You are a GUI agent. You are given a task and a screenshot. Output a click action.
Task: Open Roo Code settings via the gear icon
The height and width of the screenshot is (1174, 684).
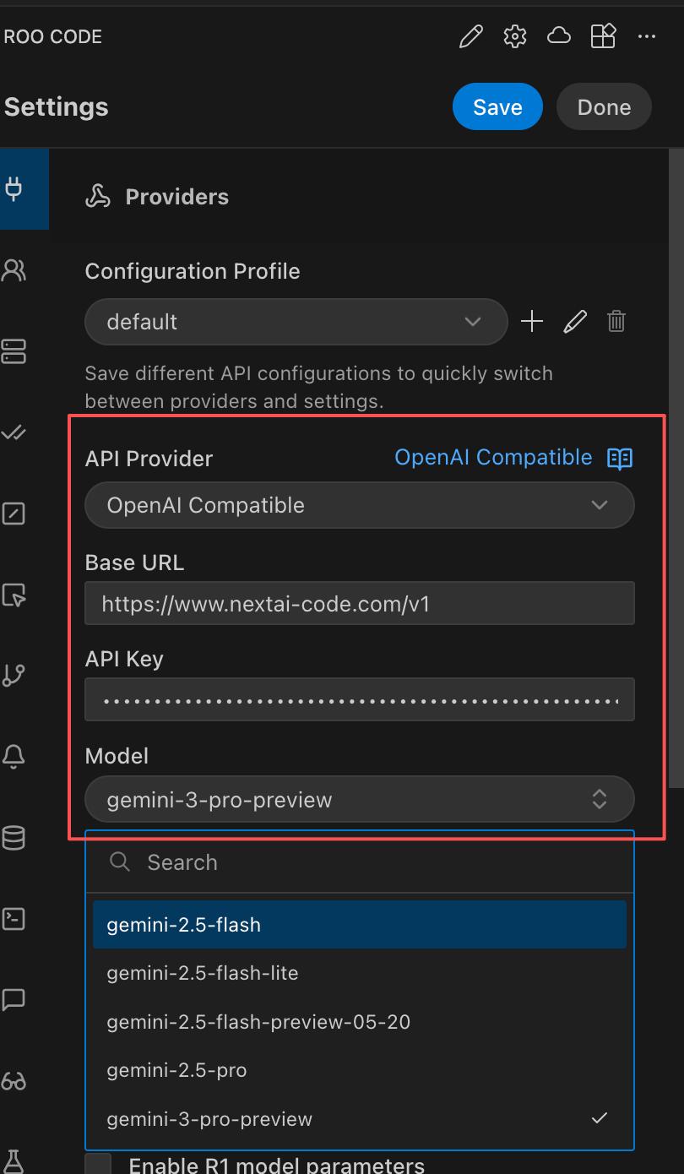point(514,36)
